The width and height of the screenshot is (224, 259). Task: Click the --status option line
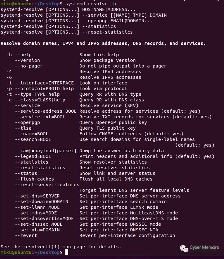pos(26,173)
